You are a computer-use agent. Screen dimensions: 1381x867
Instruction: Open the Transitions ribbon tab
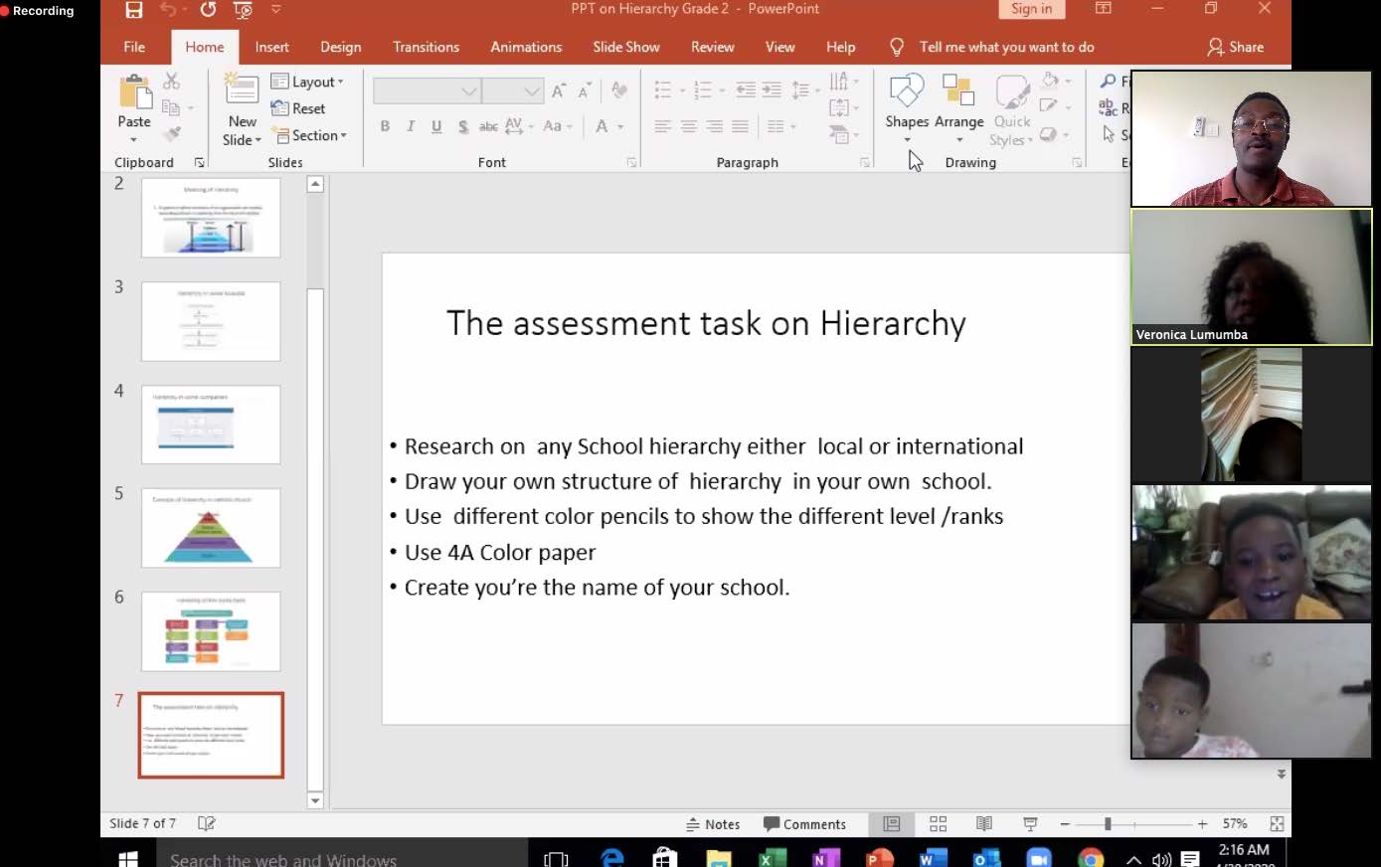pyautogui.click(x=426, y=47)
